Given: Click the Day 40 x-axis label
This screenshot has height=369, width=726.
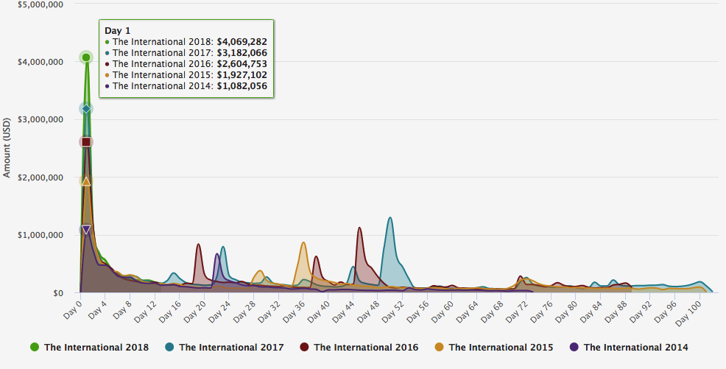Looking at the screenshot, I should [318, 311].
